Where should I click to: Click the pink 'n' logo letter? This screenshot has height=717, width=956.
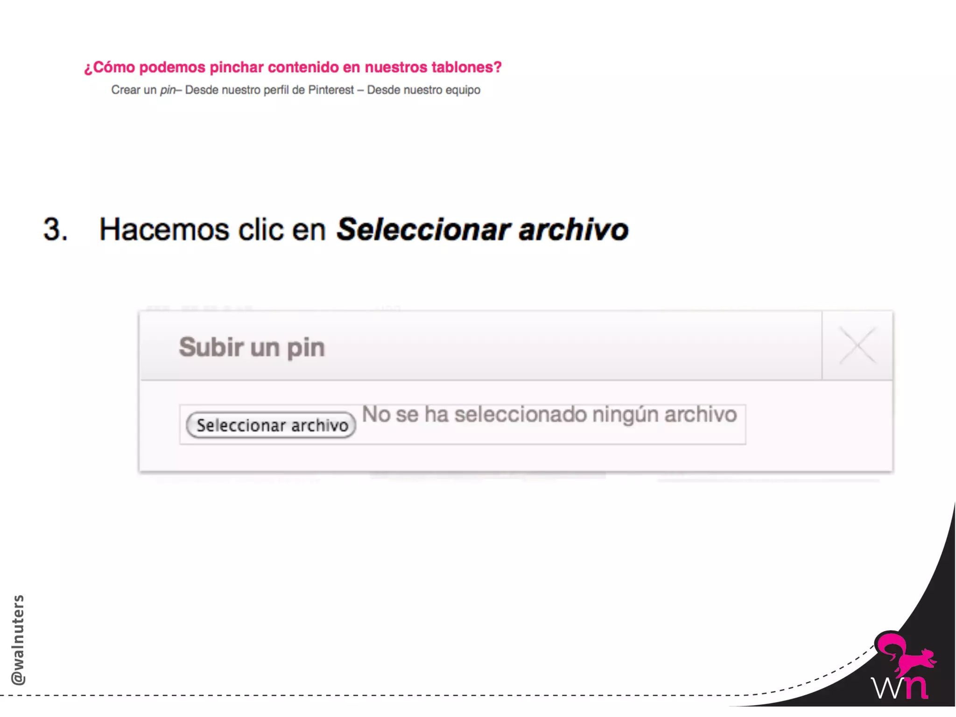pos(915,687)
